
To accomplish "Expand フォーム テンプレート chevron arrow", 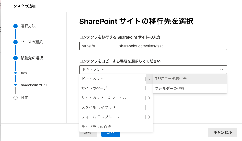I will 149,117.
